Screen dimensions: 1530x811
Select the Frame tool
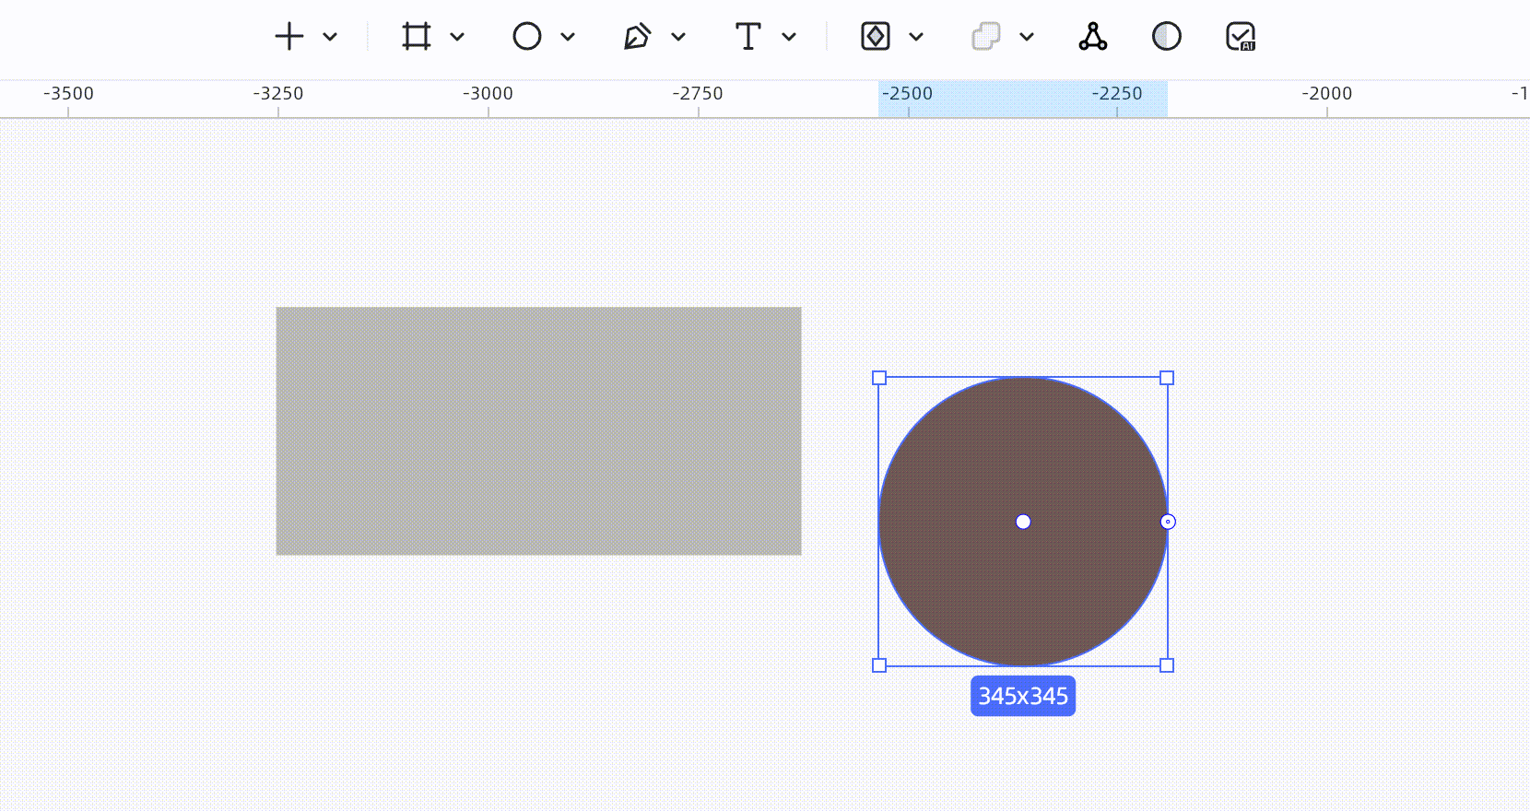417,37
